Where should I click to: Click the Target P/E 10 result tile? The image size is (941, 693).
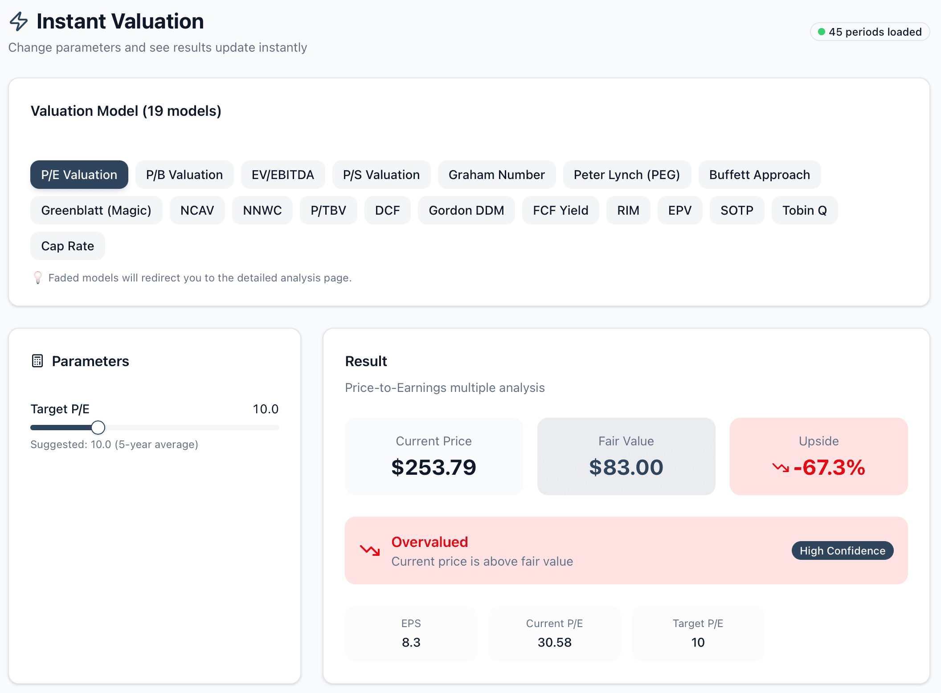click(x=698, y=633)
